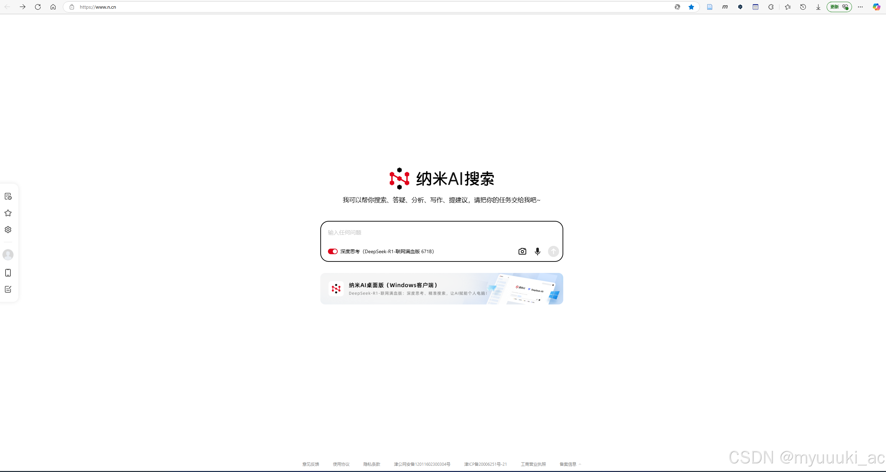The image size is (886, 472).
Task: Click the 隐私条款 footer link
Action: (371, 464)
